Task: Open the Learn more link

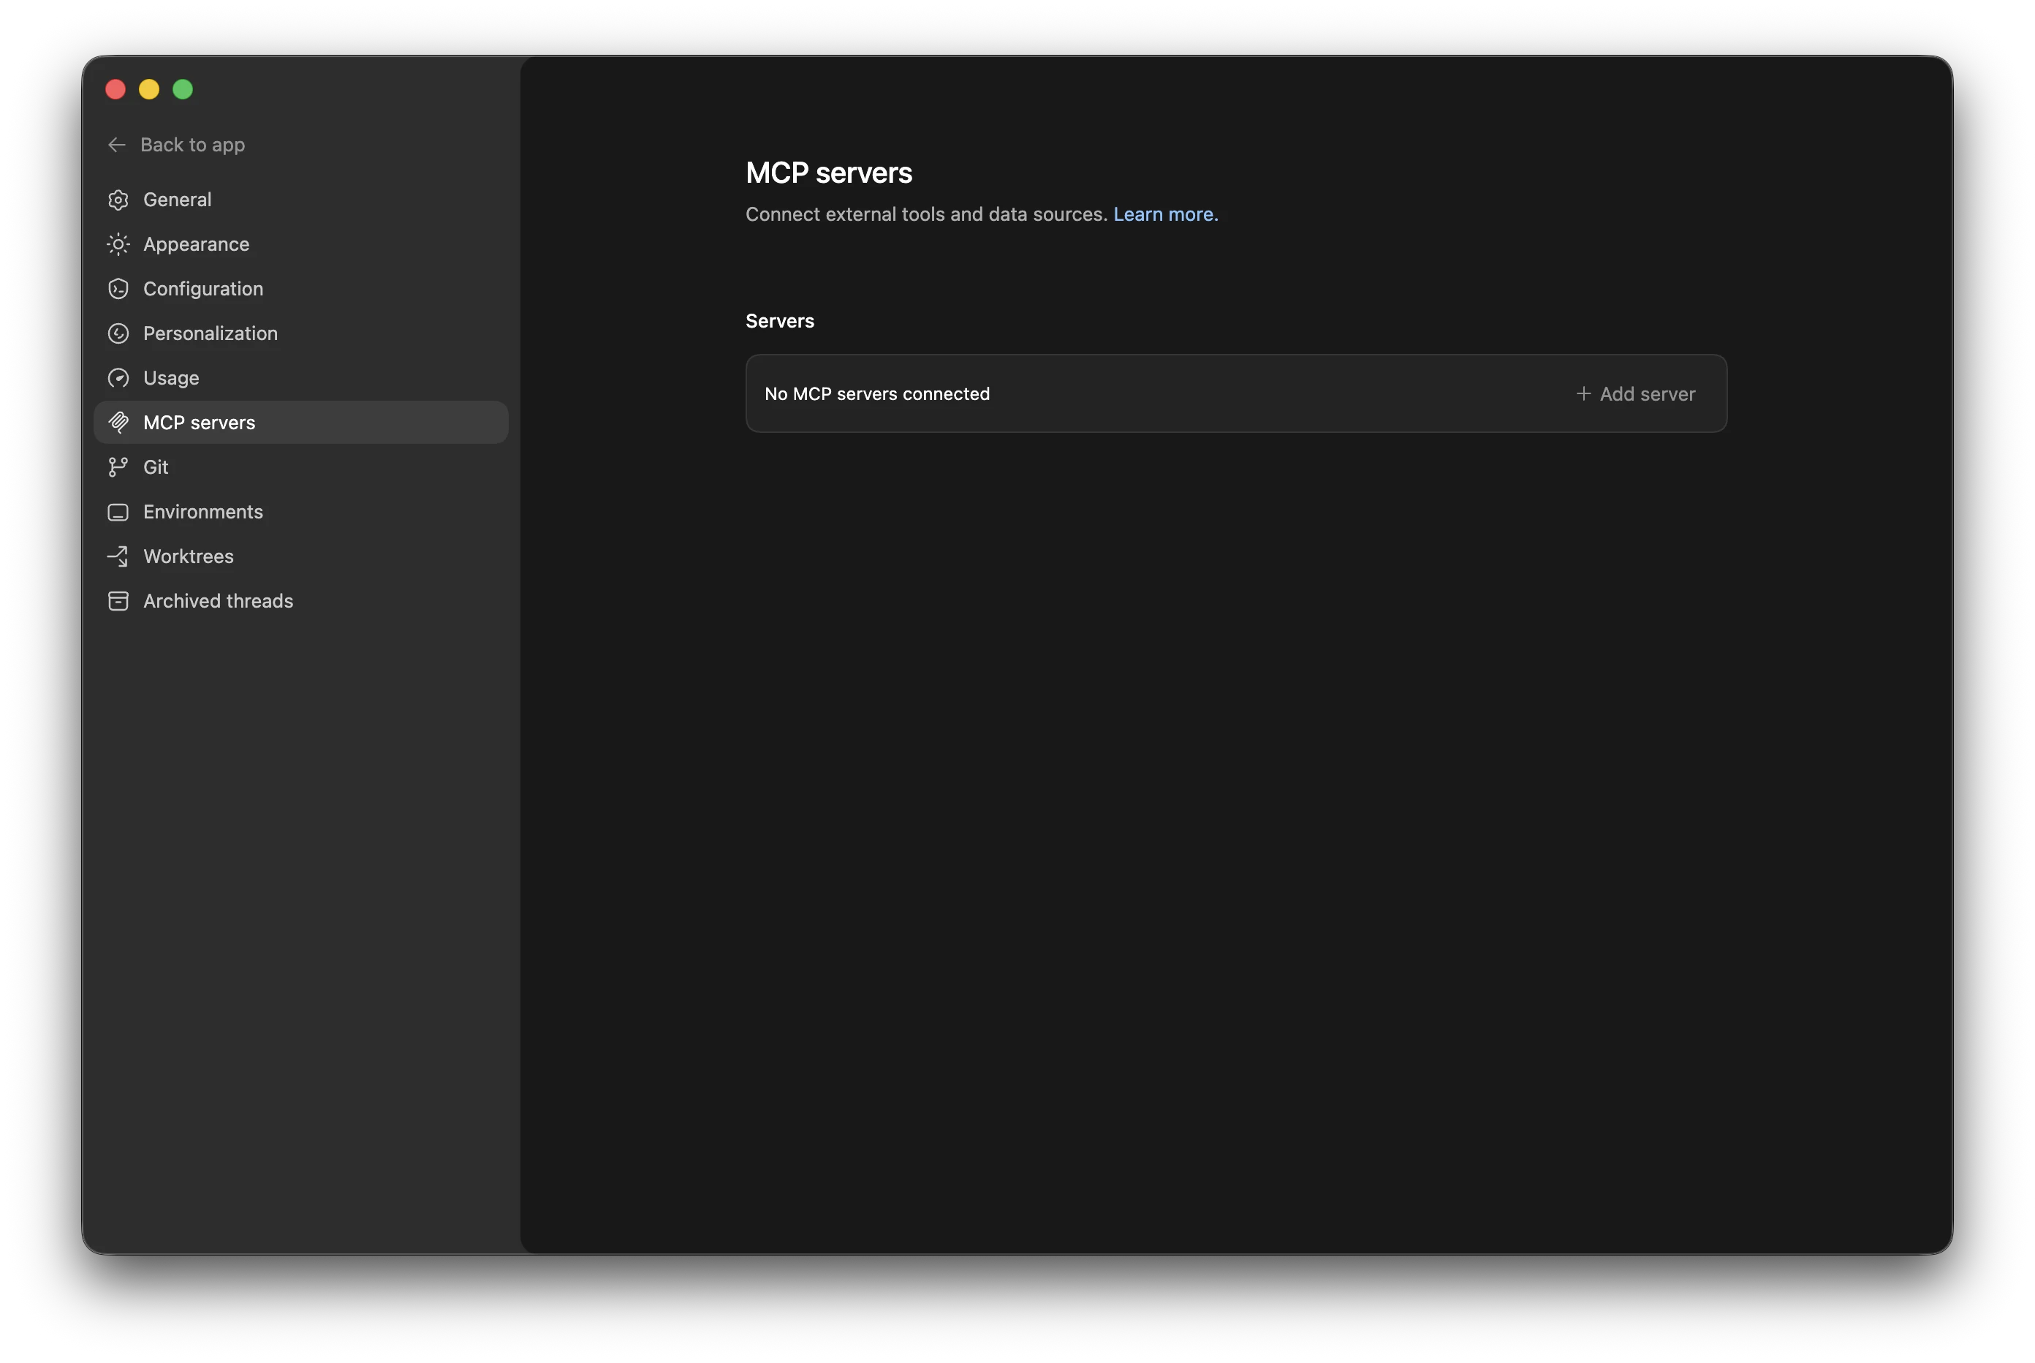Action: (x=1164, y=214)
